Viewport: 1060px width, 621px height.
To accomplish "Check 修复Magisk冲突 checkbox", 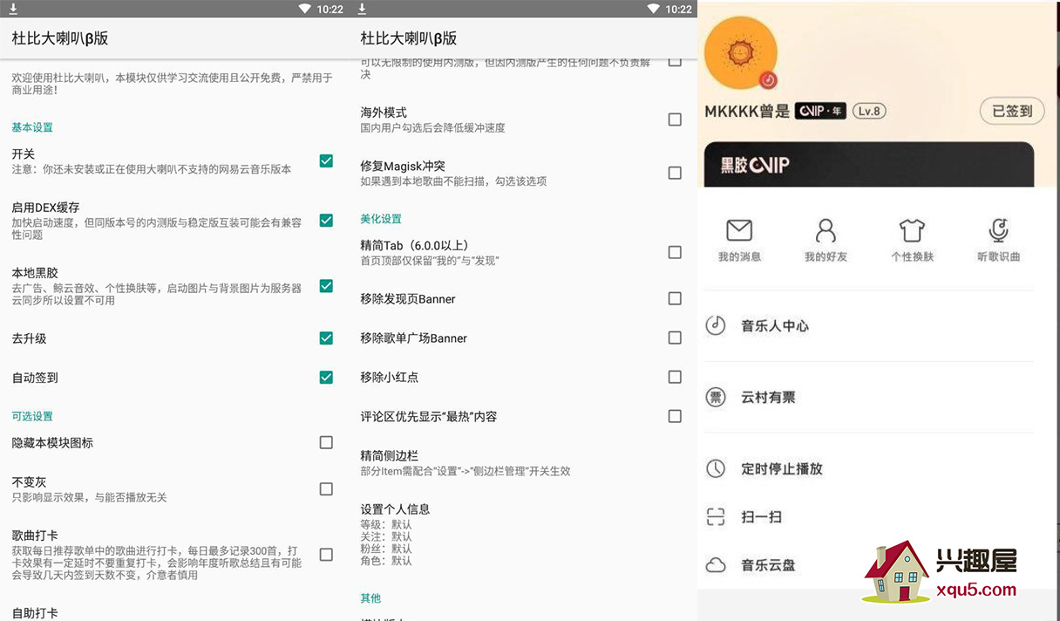I will pos(675,173).
